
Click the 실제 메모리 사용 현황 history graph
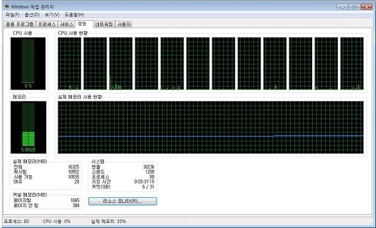tap(211, 127)
